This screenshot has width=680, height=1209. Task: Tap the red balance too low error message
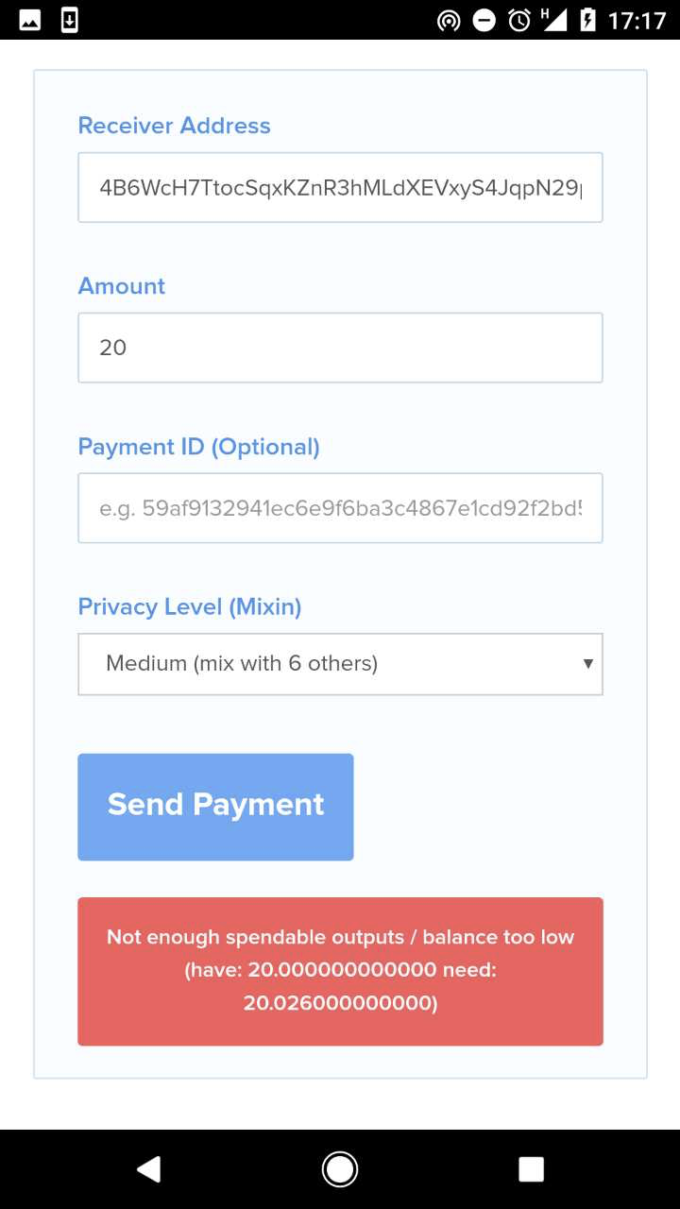click(x=340, y=971)
